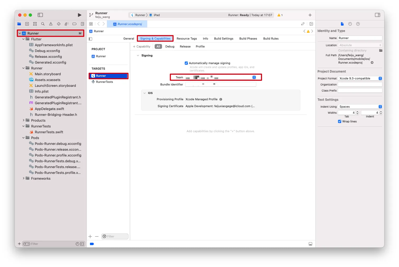The height and width of the screenshot is (267, 399).
Task: Expand the Frameworks folder
Action: pos(23,179)
